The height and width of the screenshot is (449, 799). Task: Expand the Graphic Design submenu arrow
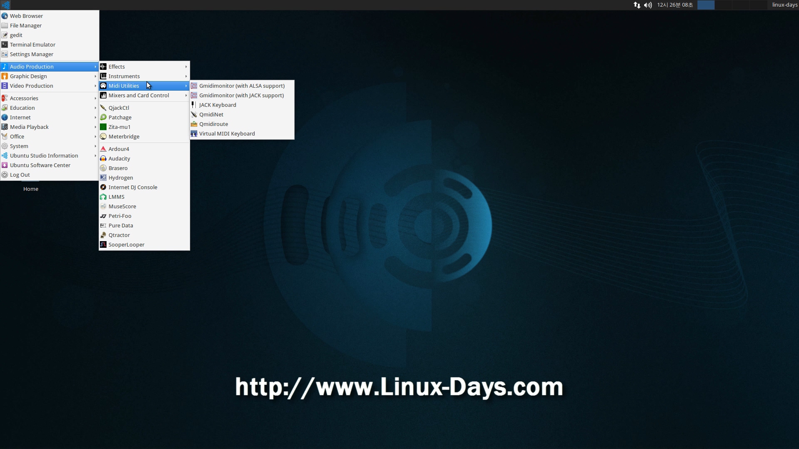tap(95, 76)
